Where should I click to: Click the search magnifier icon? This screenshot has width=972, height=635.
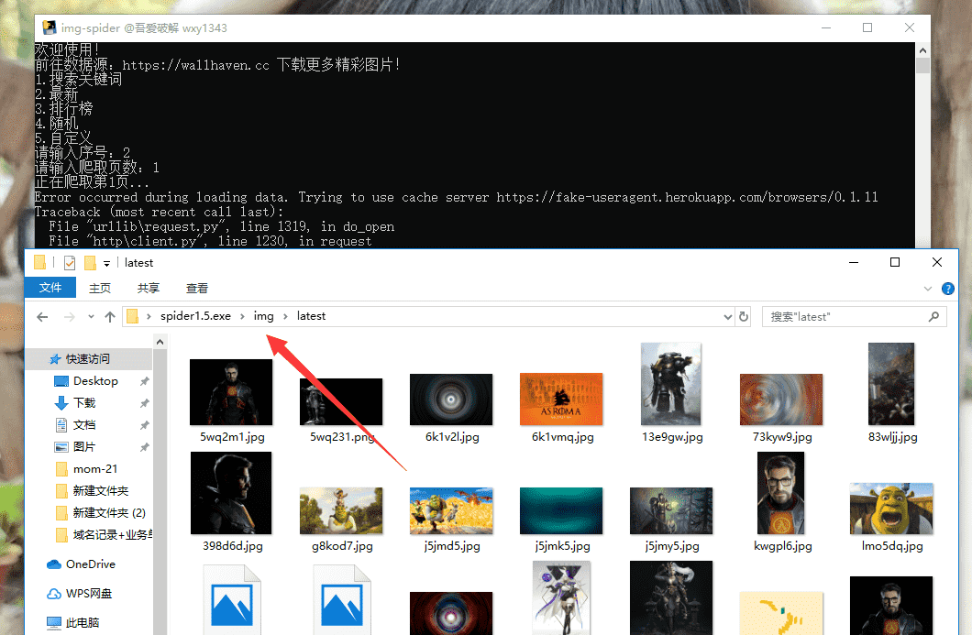[934, 316]
